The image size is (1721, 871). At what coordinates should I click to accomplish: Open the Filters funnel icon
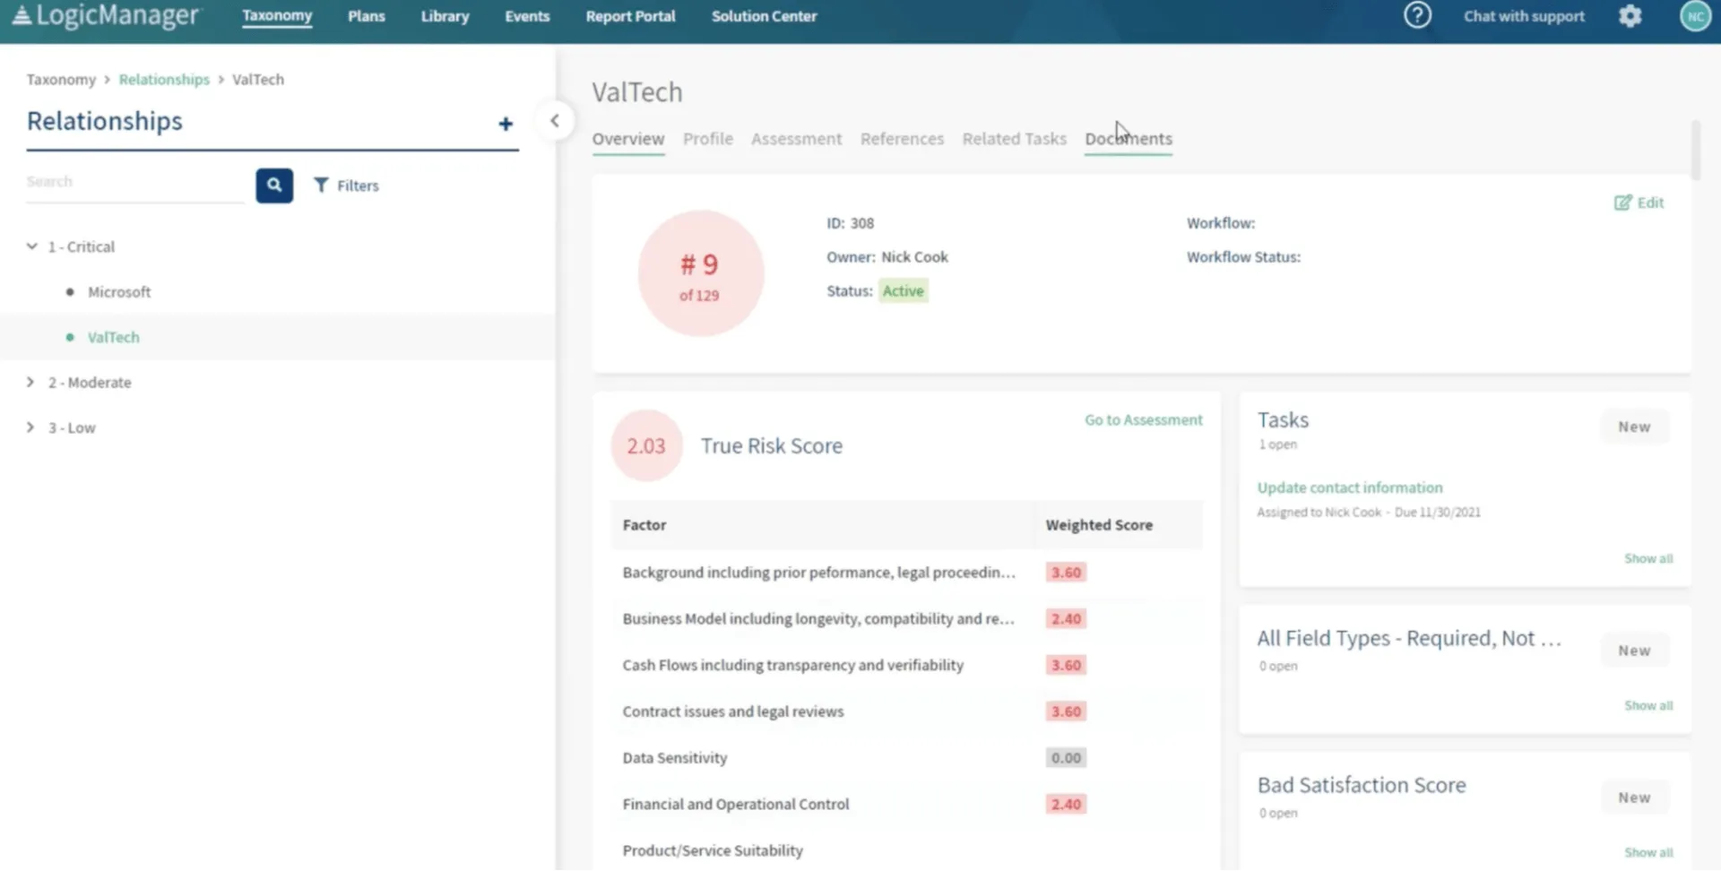point(321,185)
